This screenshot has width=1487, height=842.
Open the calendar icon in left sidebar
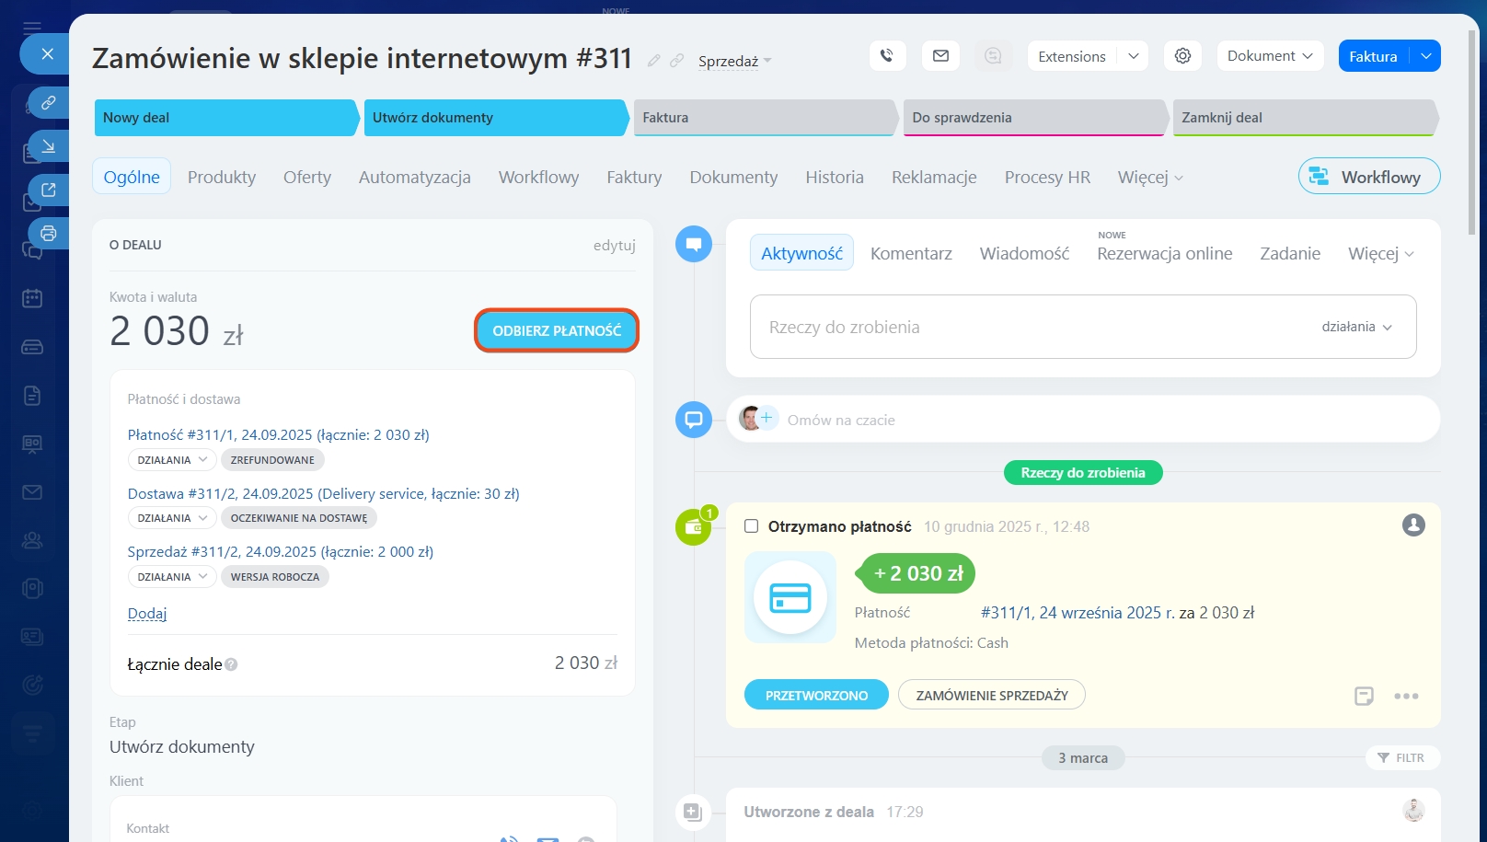[32, 298]
